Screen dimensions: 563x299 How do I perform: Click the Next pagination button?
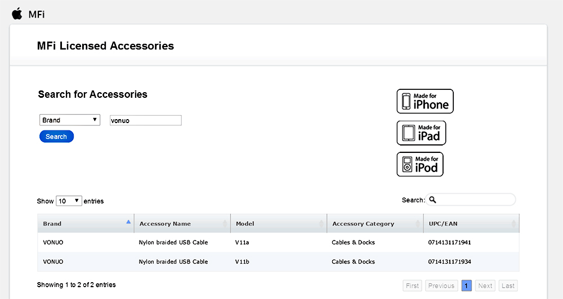(485, 286)
